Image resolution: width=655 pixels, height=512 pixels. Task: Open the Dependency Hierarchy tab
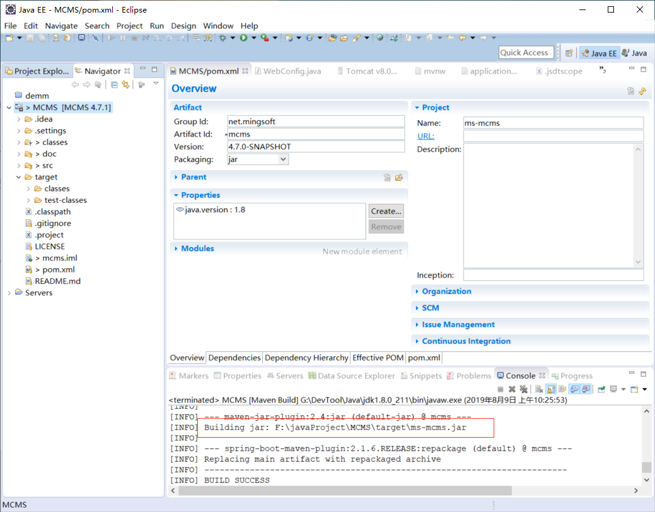tap(306, 358)
